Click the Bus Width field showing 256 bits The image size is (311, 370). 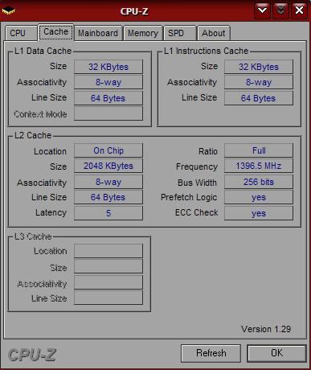point(259,182)
